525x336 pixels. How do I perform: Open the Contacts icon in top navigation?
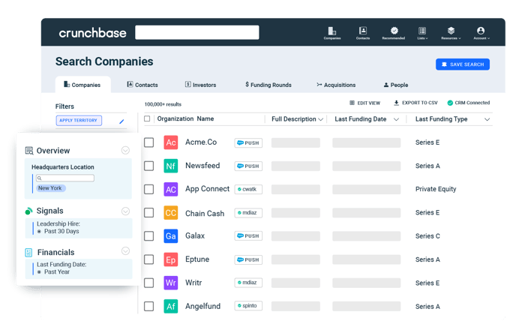(x=362, y=31)
